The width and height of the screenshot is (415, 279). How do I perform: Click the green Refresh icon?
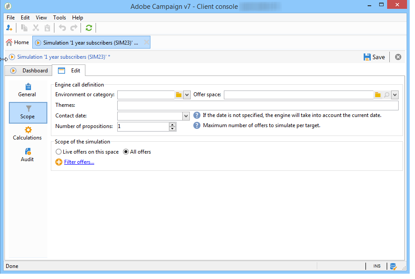click(x=88, y=28)
